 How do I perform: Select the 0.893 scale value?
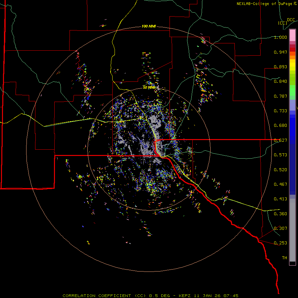280,67
